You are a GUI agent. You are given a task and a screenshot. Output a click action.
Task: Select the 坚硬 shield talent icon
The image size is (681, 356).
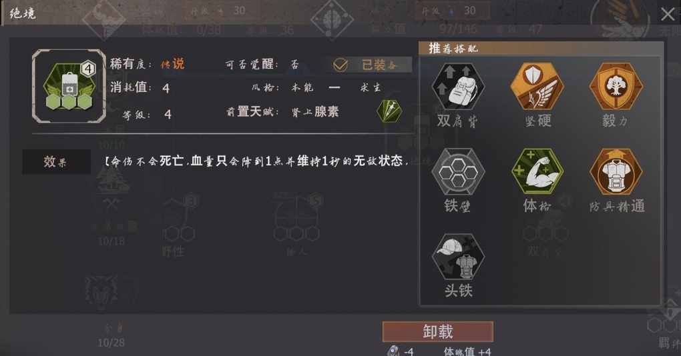(537, 85)
